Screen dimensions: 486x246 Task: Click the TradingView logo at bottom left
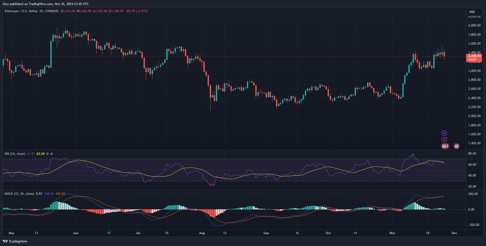click(x=15, y=241)
